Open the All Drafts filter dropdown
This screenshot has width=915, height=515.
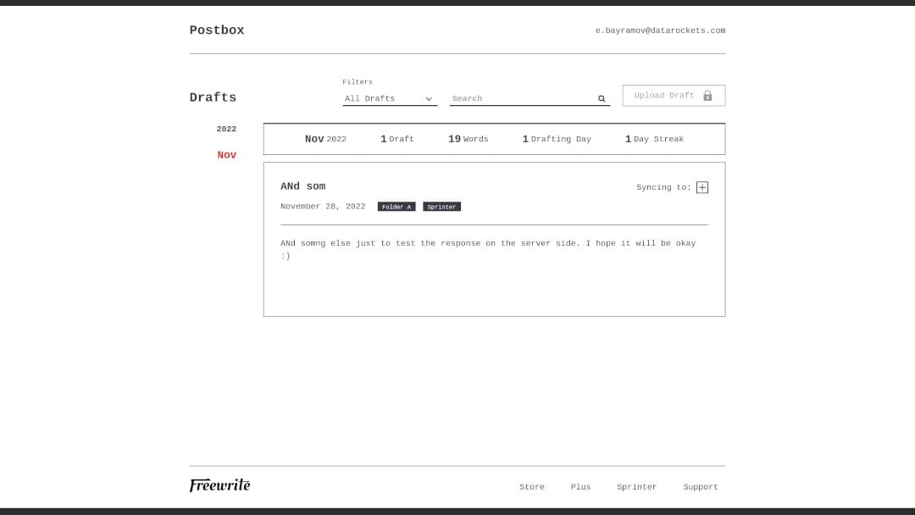pyautogui.click(x=389, y=99)
